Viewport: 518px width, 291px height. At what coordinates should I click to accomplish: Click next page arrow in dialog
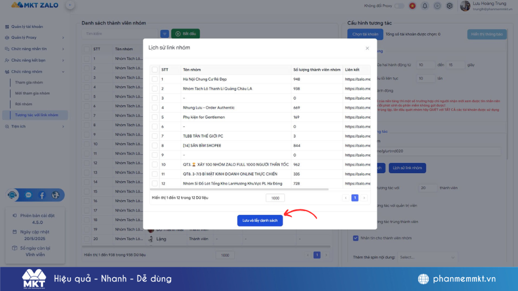coord(364,198)
